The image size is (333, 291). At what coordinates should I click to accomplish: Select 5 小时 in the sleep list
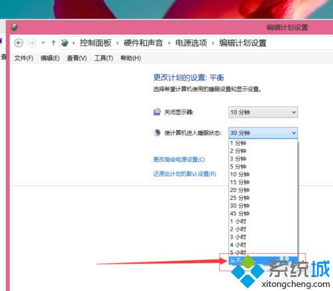click(x=263, y=252)
